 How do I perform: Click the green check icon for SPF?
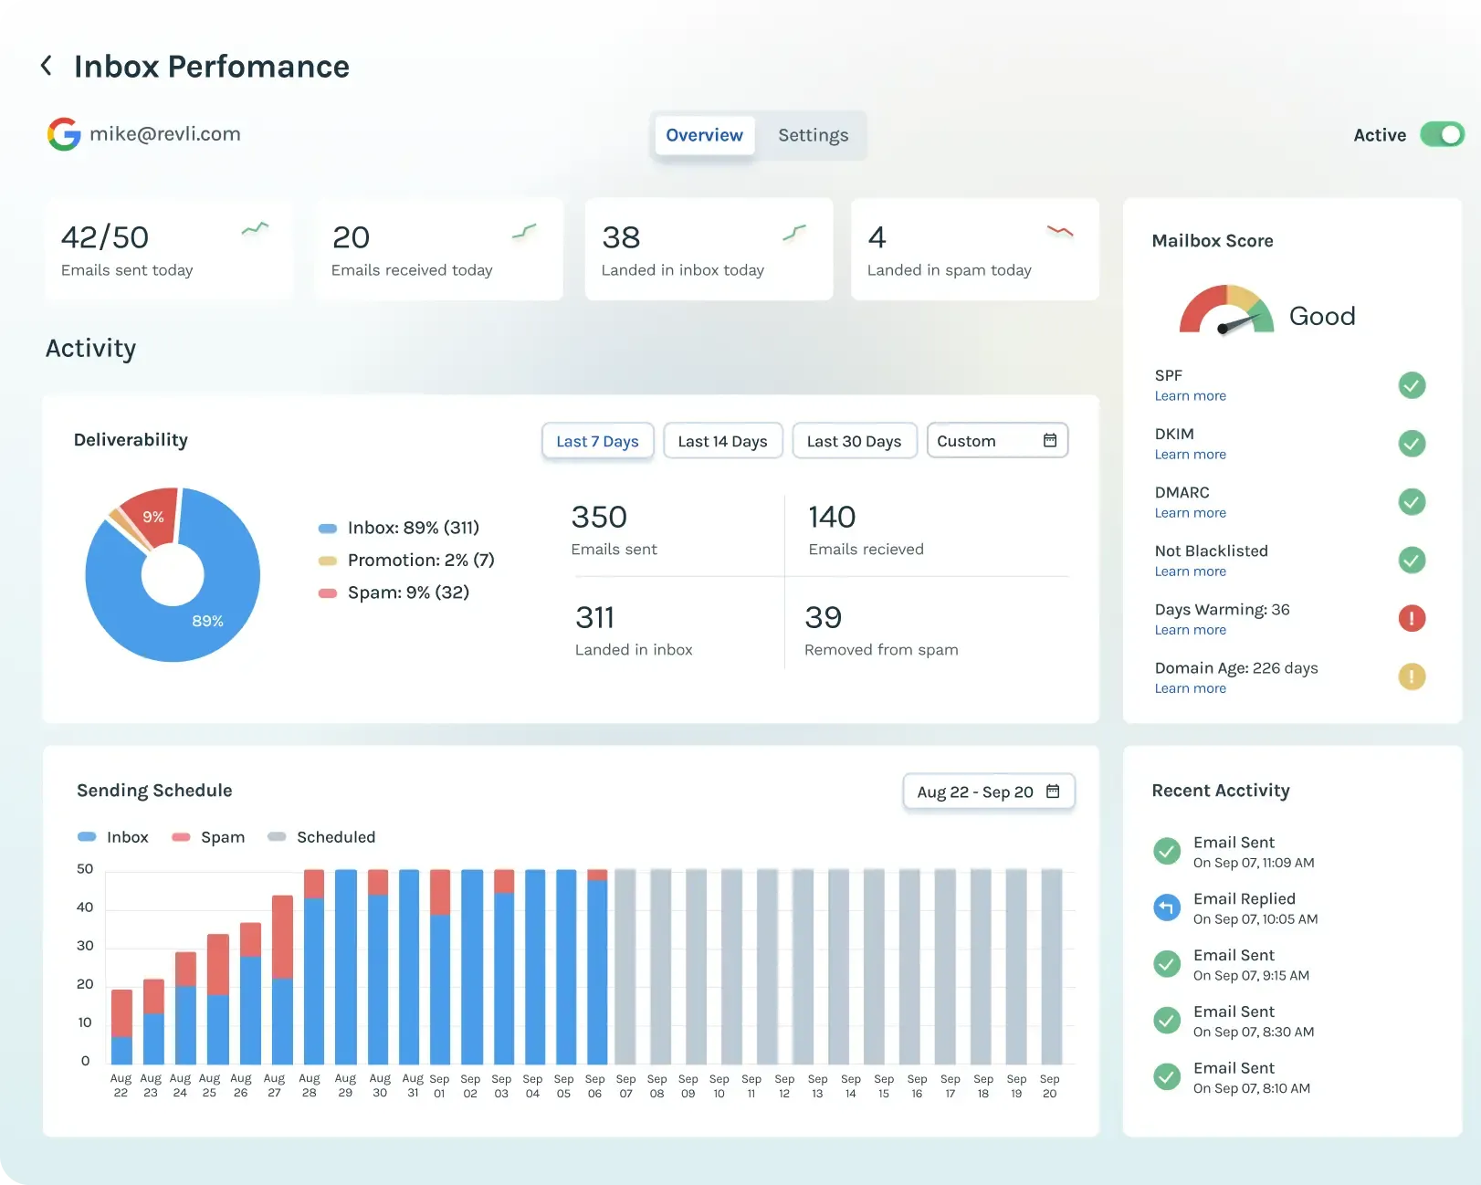point(1412,385)
